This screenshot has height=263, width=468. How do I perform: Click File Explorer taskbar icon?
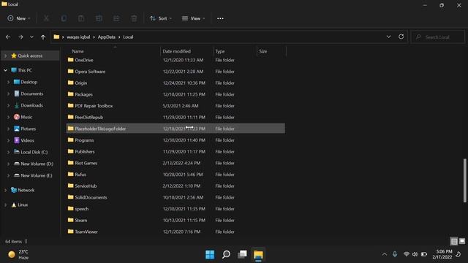click(x=258, y=254)
